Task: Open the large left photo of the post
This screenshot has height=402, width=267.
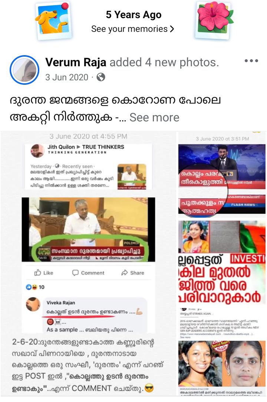Action: point(89,264)
